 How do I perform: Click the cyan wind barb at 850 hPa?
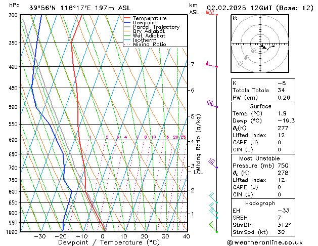coord(213,197)
